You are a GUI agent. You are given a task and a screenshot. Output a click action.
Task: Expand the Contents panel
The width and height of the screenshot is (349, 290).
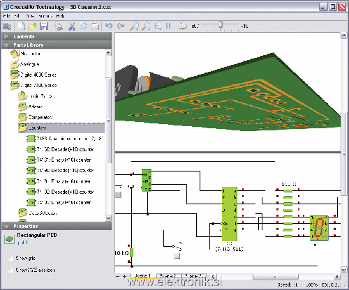(57, 36)
